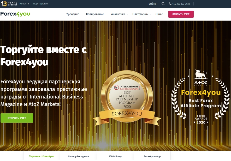
Task: Click the ВОЙТИ login link
Action: click(x=153, y=4)
